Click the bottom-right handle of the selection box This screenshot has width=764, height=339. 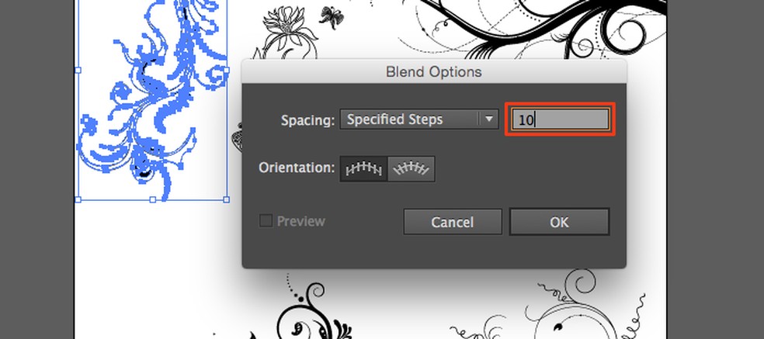(x=226, y=199)
